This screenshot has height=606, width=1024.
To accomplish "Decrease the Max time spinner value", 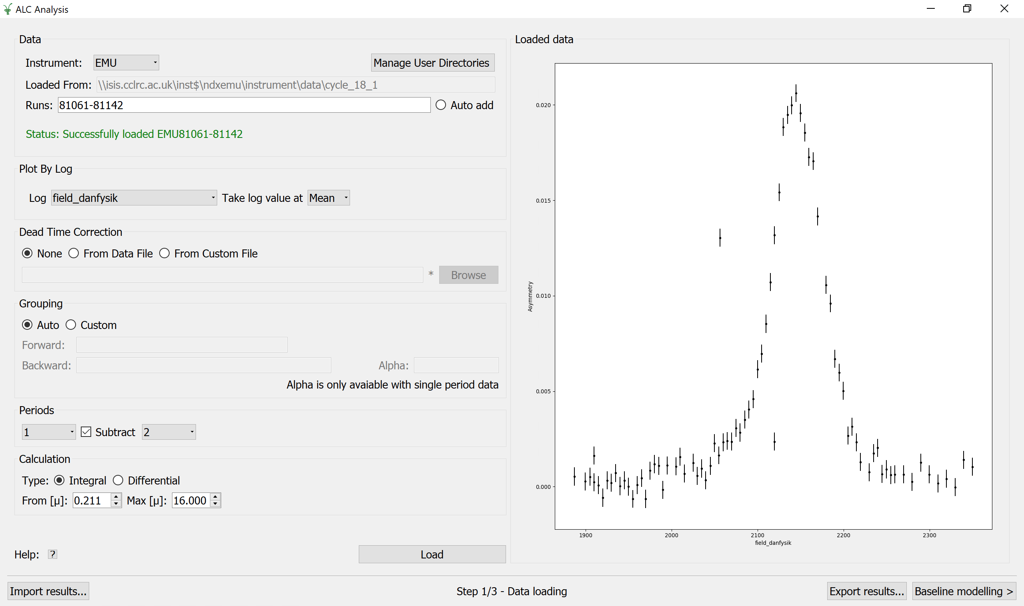I will point(215,504).
